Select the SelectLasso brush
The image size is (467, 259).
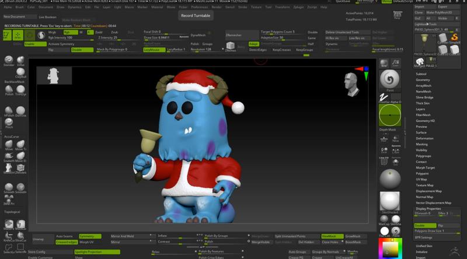coord(9,248)
